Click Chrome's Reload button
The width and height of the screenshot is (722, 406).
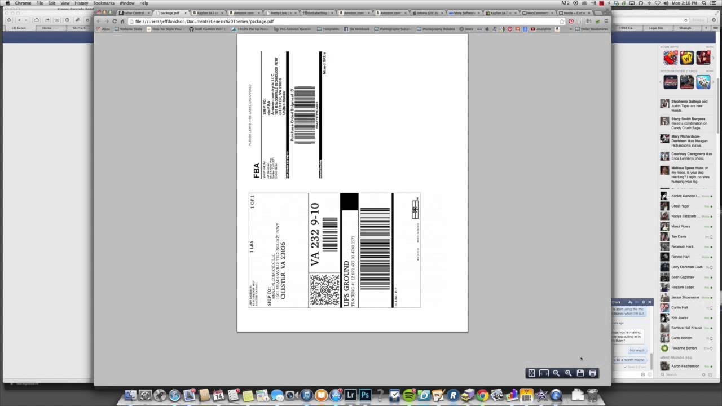(x=115, y=21)
